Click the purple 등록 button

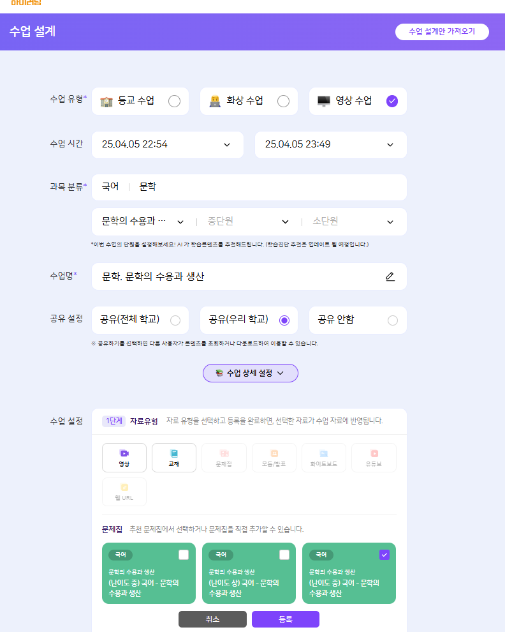(285, 619)
